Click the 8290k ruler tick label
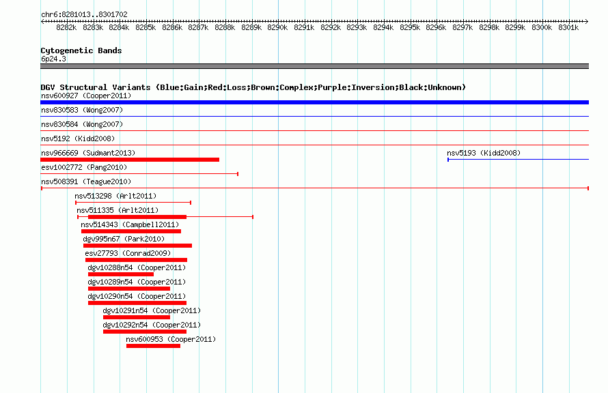 (277, 27)
